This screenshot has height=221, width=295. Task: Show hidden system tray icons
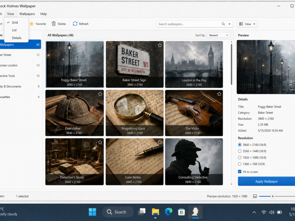(254, 213)
